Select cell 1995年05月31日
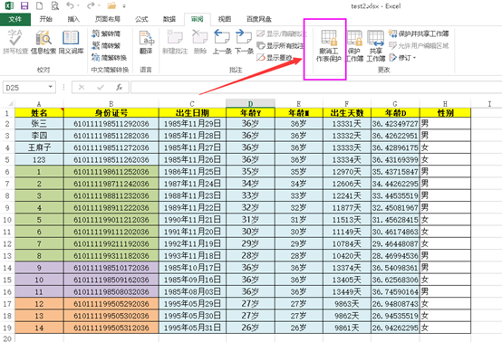 [x=192, y=328]
